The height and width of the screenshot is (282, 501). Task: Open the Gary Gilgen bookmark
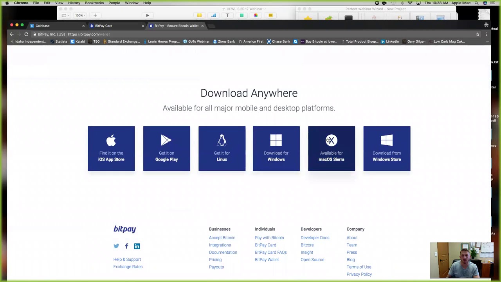(x=414, y=42)
